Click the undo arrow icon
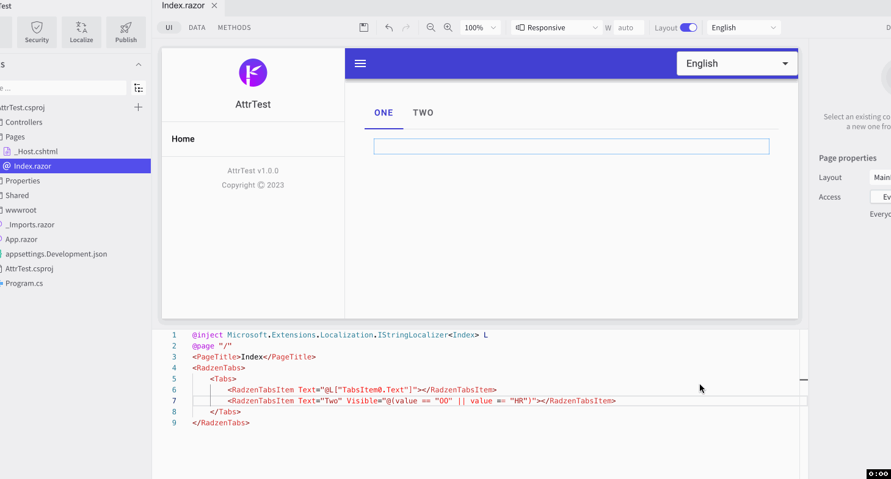 [389, 27]
